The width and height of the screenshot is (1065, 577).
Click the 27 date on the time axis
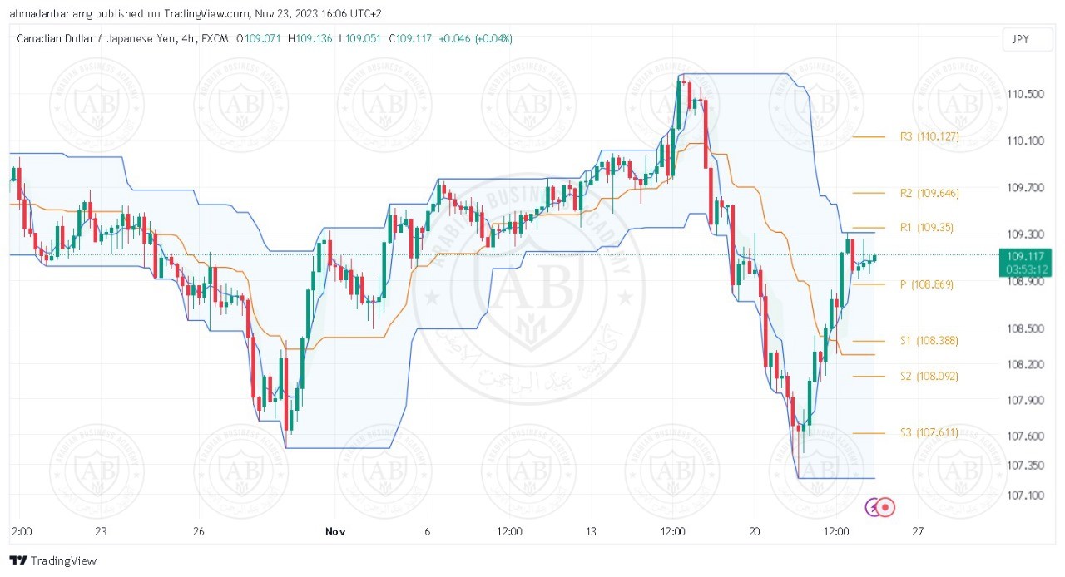(918, 530)
